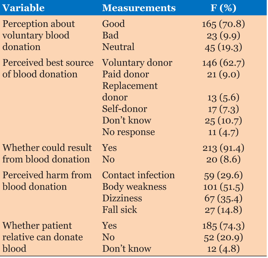Click the "Measurements" column header
Screen dimensions: 268x258
tap(139, 8)
